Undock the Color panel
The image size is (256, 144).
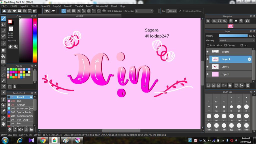[32, 16]
